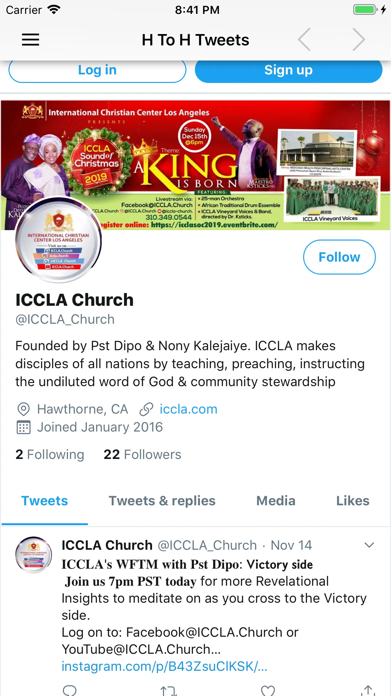Open the Likes tab

click(353, 501)
